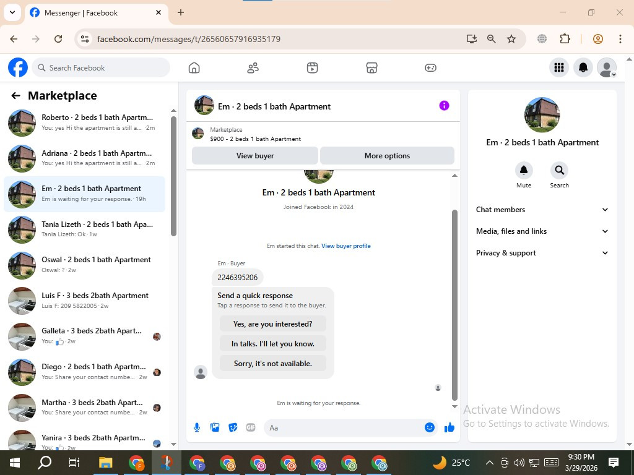Open Windows Start menu
This screenshot has width=634, height=475.
(x=15, y=463)
